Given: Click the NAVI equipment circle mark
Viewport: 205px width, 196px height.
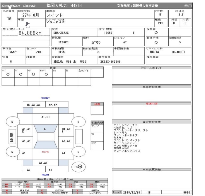Looking at the screenshot, I should [x=46, y=75].
